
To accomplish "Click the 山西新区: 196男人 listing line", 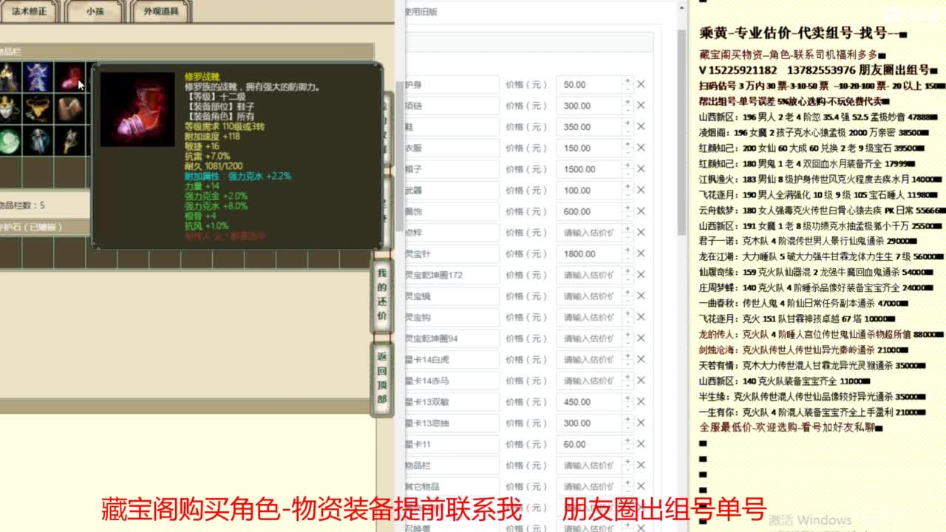I will coord(818,116).
